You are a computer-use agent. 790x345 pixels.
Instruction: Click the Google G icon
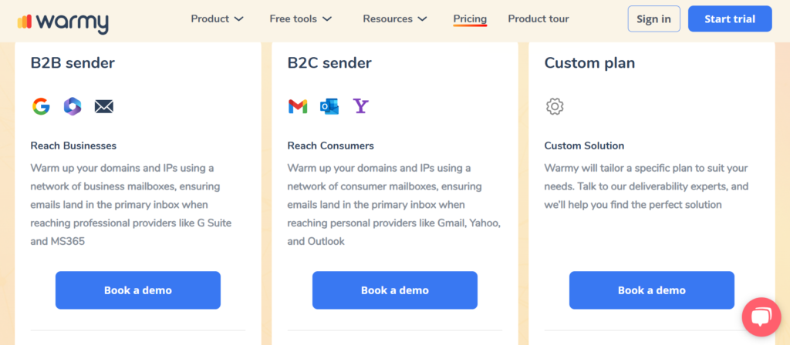(42, 106)
